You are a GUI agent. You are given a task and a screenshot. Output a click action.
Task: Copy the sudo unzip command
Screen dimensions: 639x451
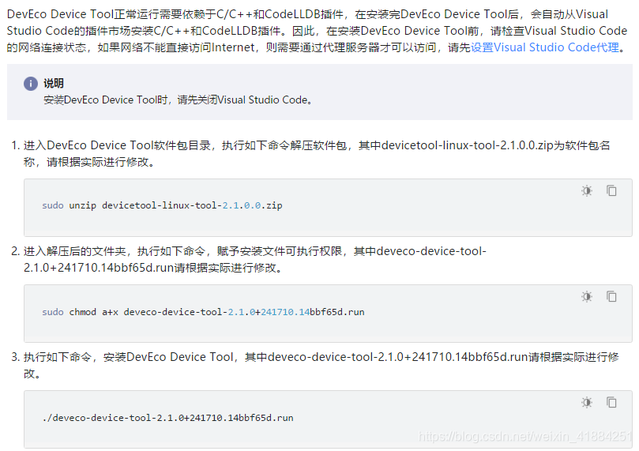pos(611,190)
